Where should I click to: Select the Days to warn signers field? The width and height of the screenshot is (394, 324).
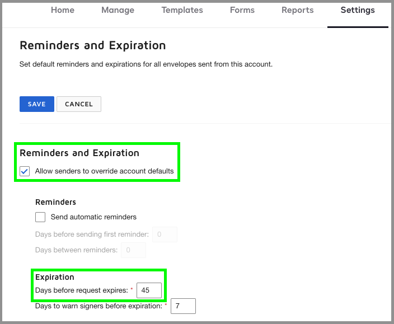coord(183,306)
